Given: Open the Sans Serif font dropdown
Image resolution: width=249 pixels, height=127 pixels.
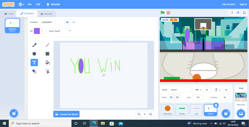Looking at the screenshot, I should click(60, 31).
